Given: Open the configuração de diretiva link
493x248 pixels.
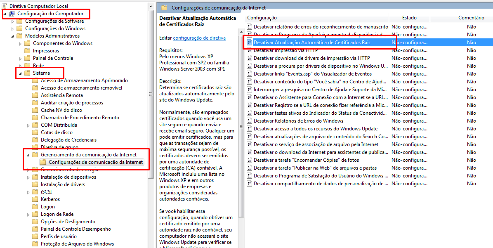Looking at the screenshot, I should 199,38.
